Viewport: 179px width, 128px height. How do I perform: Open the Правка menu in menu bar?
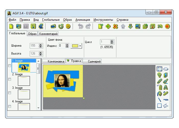click(x=25, y=20)
